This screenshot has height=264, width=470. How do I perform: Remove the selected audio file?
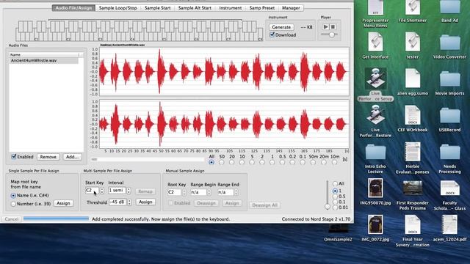point(48,157)
